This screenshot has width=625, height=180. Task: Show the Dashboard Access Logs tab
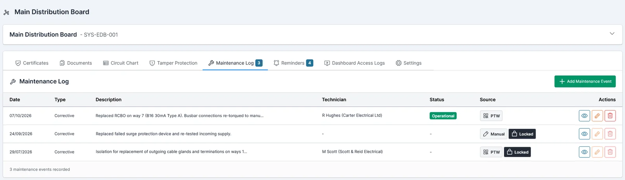[354, 63]
